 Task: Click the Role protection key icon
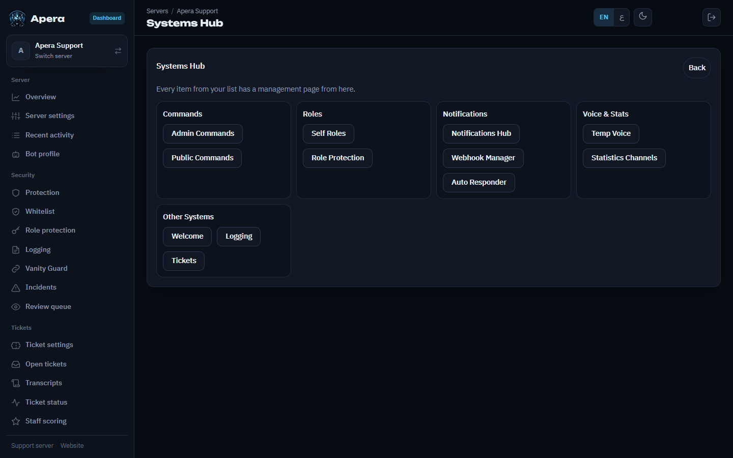coord(16,231)
